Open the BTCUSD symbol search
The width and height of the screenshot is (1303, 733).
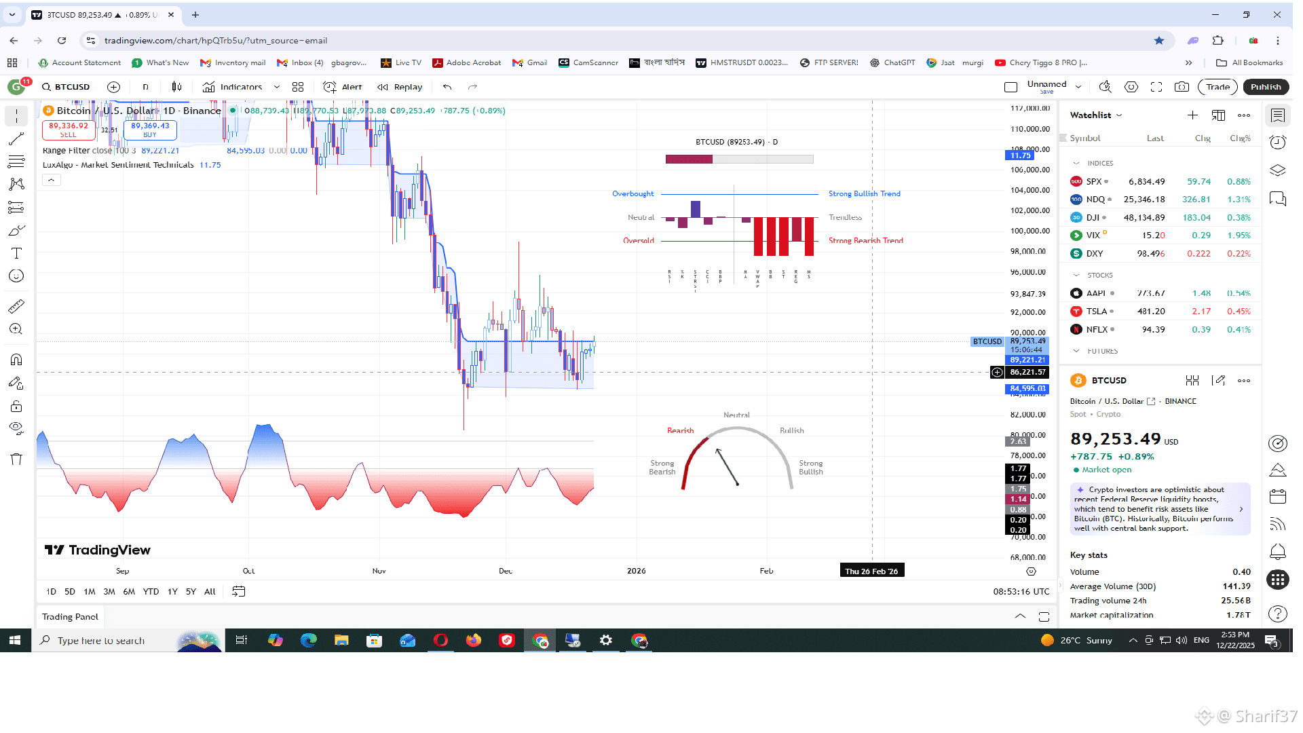pyautogui.click(x=67, y=87)
